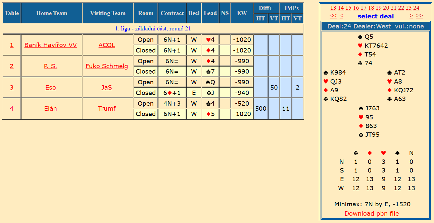Open the Trumf team link
Screen dimensions: 434x223
pyautogui.click(x=107, y=108)
